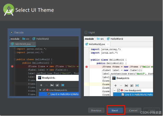The width and height of the screenshot is (163, 116).
Task: Click the plus add icon in Darcula Breakpoints
Action: click(41, 85)
